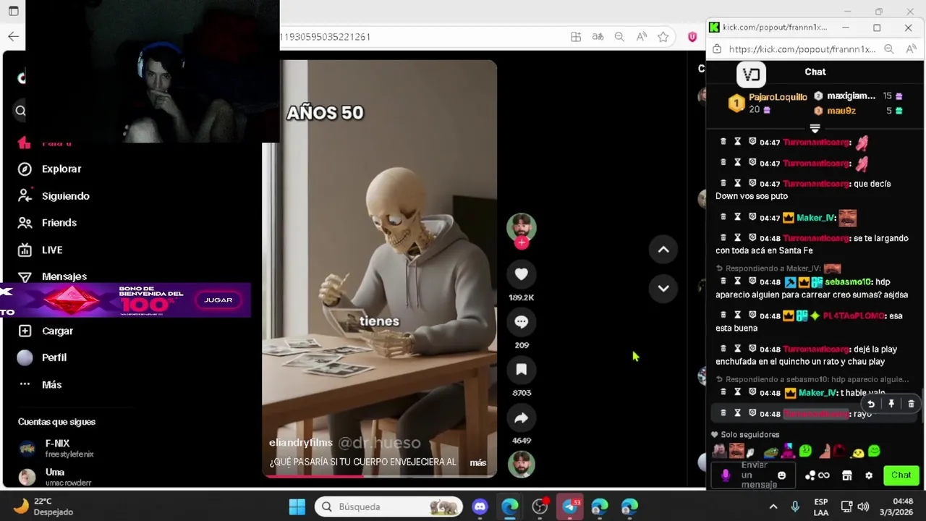Viewport: 926px width, 521px height.
Task: Open Kick chat settings gear
Action: (x=869, y=475)
